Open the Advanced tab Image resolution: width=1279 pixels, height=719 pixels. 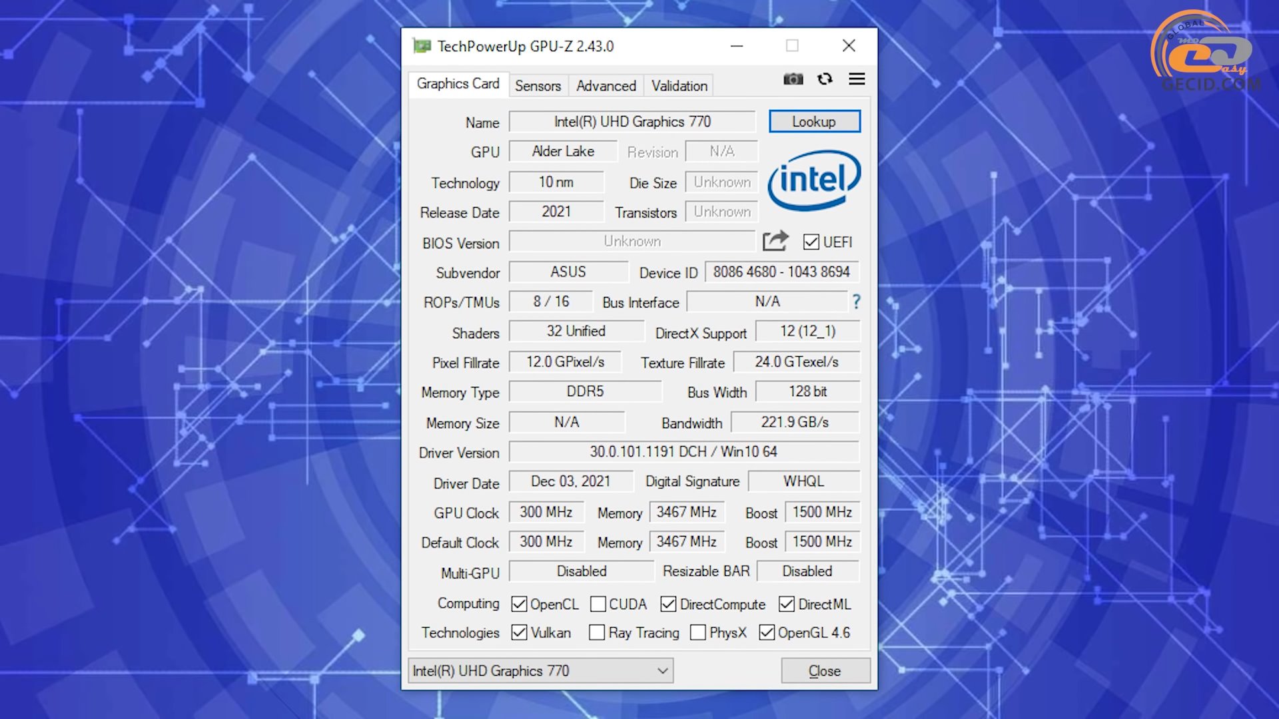click(x=606, y=85)
